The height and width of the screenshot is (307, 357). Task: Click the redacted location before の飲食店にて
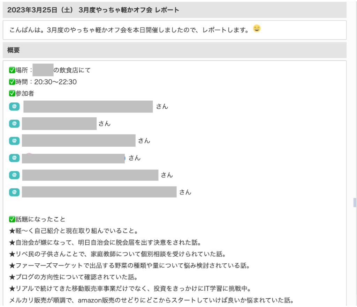click(43, 70)
